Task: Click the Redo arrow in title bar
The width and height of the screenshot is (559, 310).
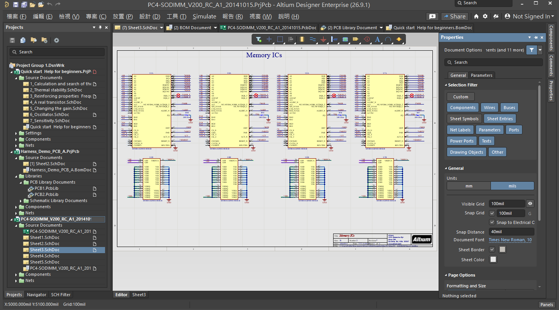Action: (58, 5)
